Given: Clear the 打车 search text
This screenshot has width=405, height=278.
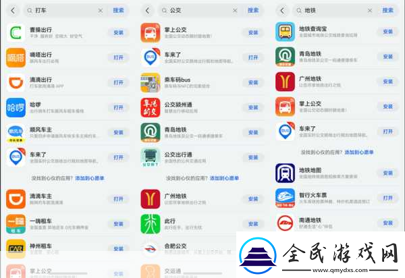Looking at the screenshot, I should (101, 11).
